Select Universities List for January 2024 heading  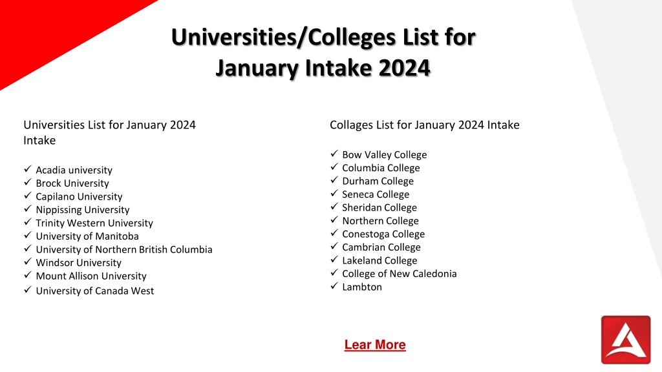109,132
